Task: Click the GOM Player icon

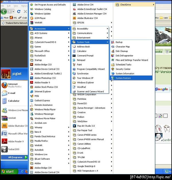Action: [x=32, y=18]
